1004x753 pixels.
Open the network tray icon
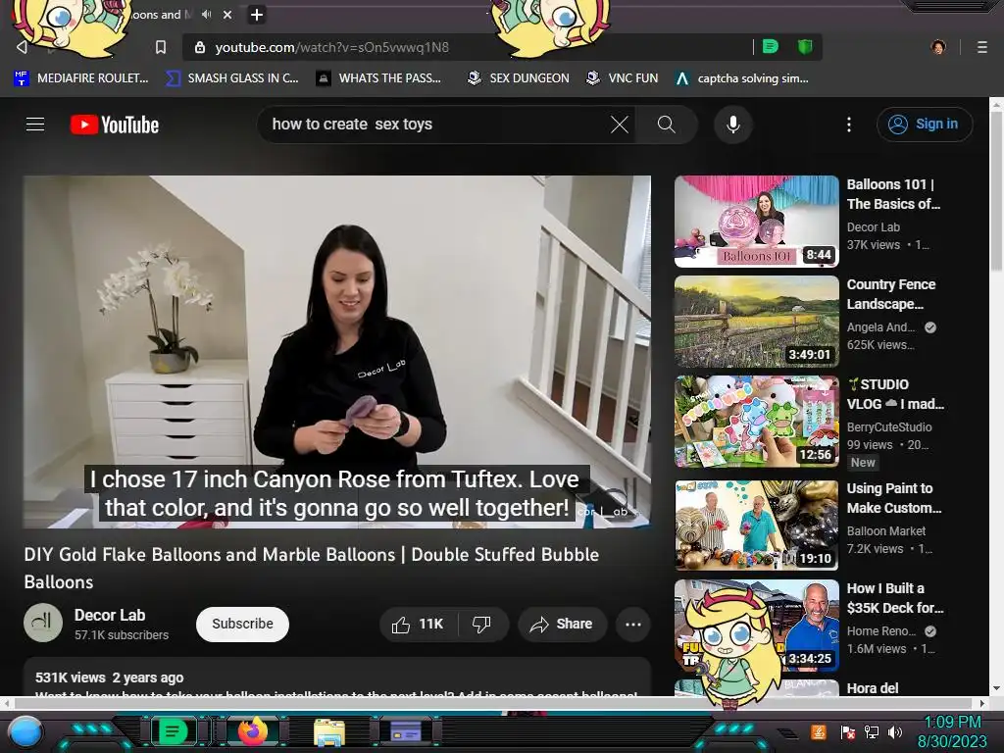click(x=872, y=731)
